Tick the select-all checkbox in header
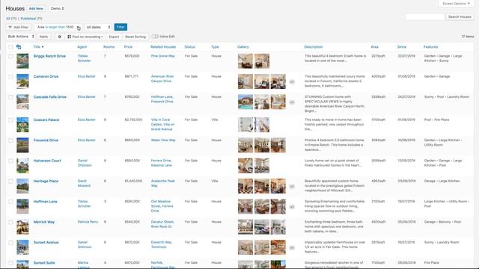Screen dimensions: 479x269 pos(10,47)
